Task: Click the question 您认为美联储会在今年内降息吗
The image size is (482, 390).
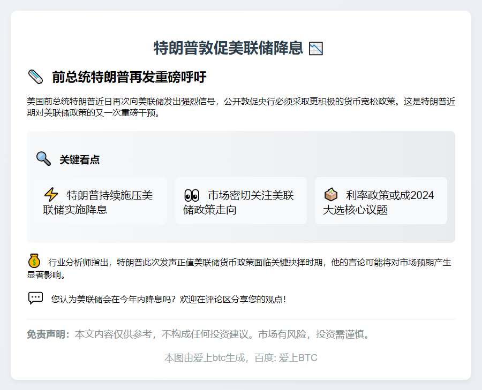Action: (169, 299)
